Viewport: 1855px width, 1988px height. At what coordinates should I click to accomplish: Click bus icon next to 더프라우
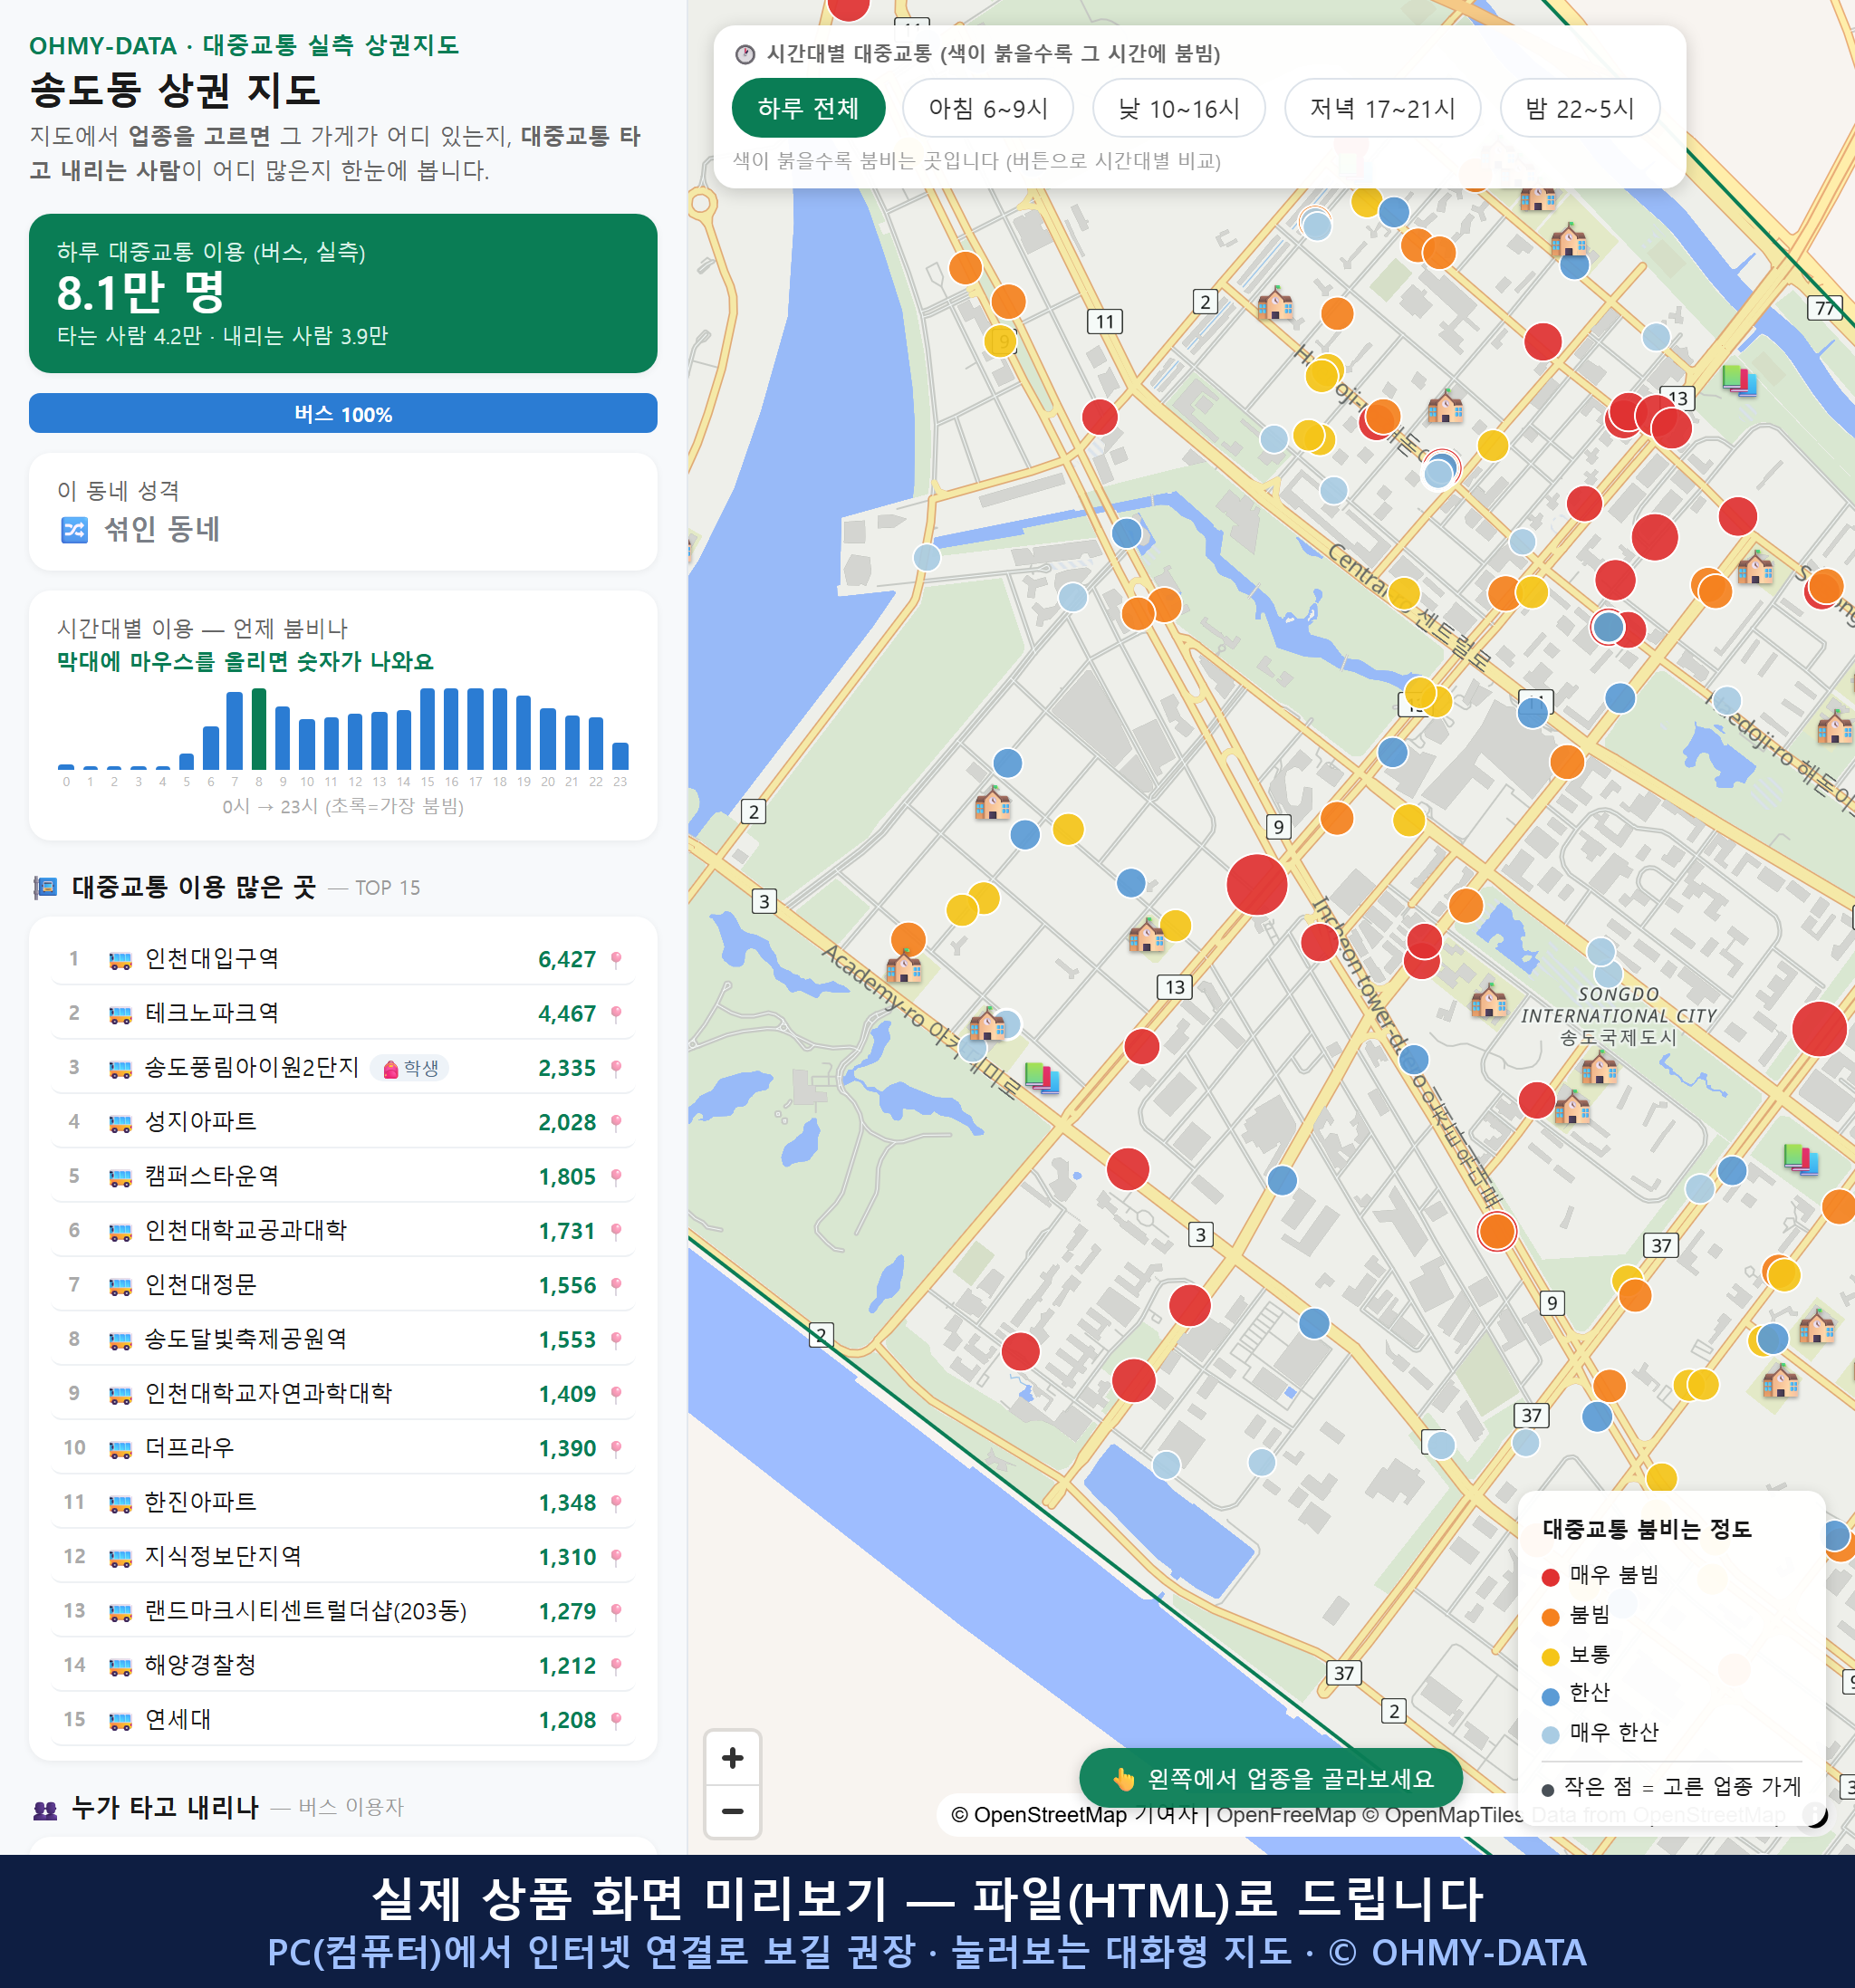(x=120, y=1448)
